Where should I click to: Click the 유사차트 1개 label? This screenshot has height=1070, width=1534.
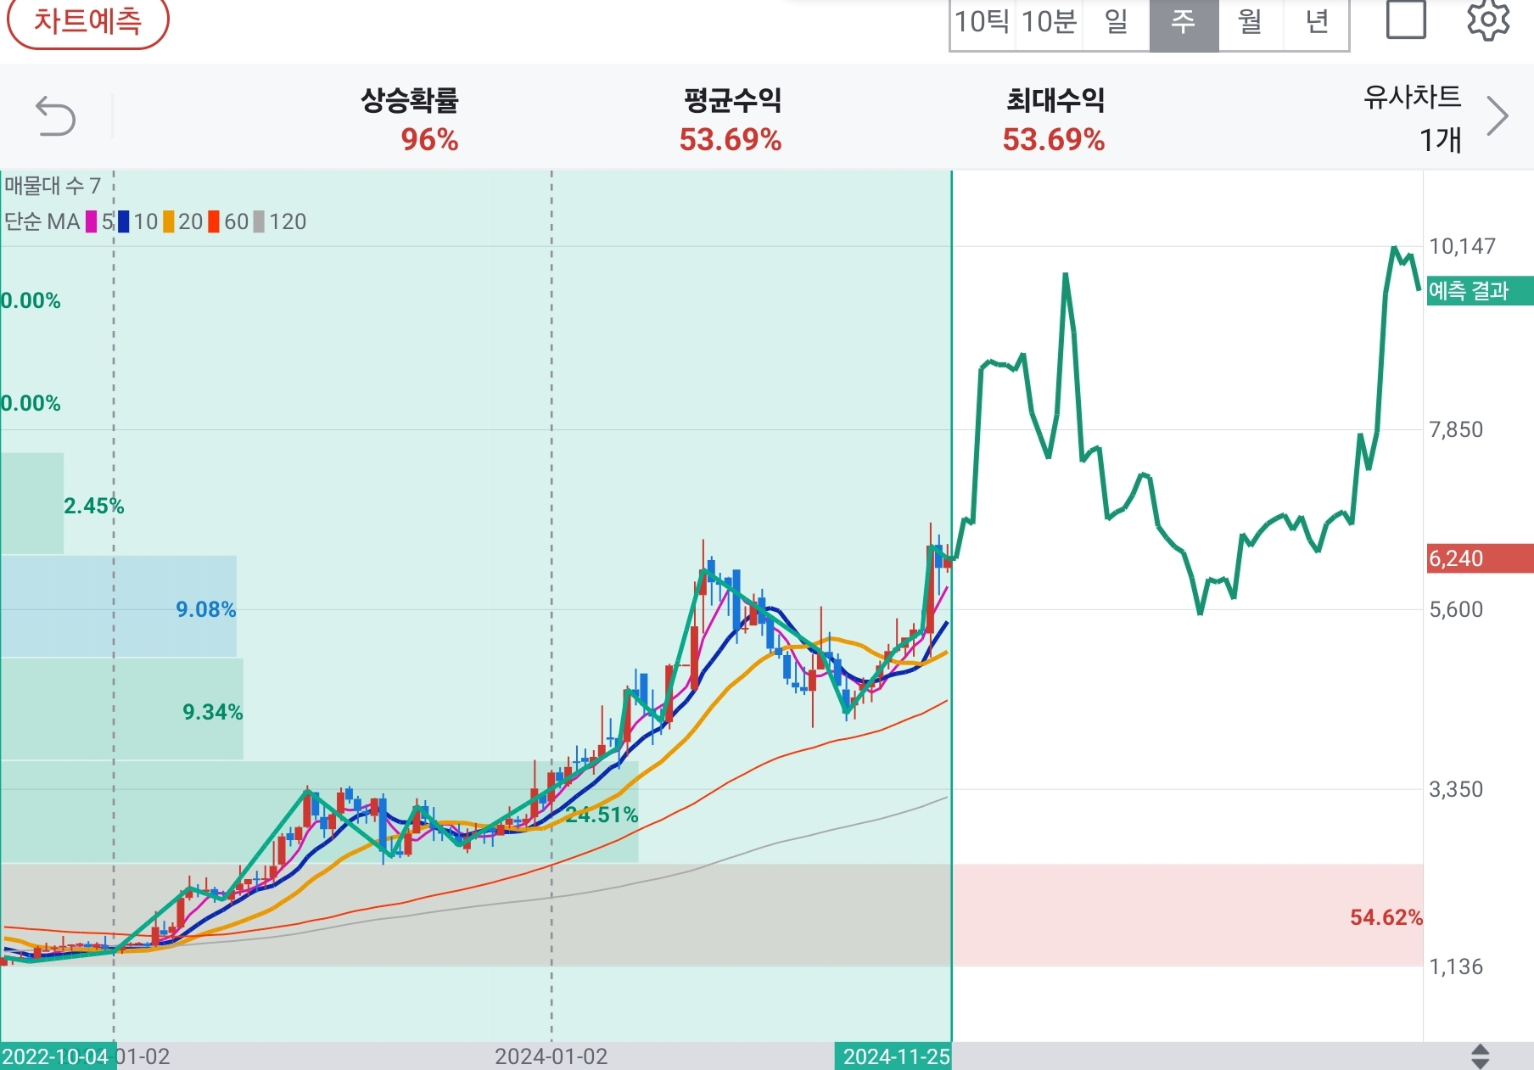[x=1413, y=118]
